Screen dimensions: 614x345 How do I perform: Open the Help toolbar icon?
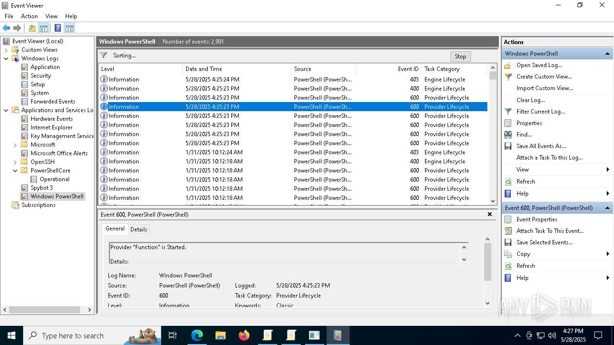[58, 28]
